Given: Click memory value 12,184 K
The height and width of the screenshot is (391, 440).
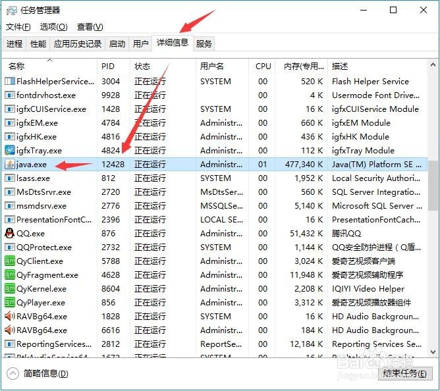Looking at the screenshot, I should coord(306,344).
